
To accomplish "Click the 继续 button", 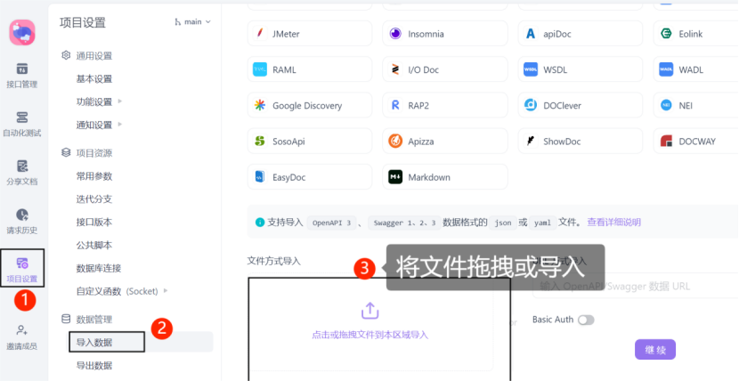I will click(x=655, y=350).
